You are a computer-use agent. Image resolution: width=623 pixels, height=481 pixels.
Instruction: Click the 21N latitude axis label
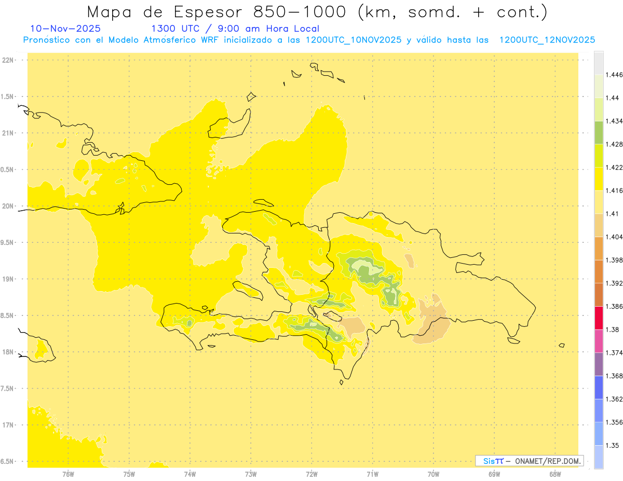(8, 133)
